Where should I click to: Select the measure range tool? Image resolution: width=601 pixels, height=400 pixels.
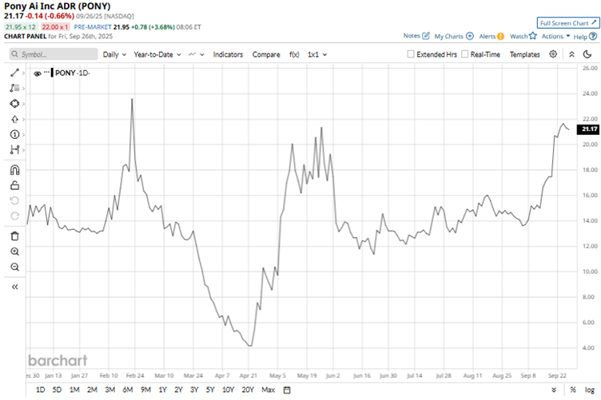coord(14,149)
